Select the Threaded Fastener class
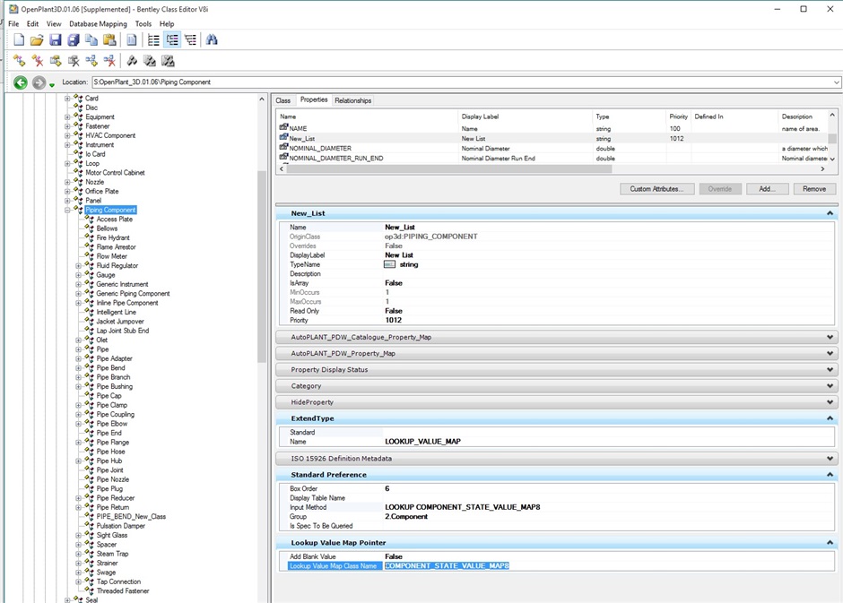Image resolution: width=843 pixels, height=603 pixels. pos(123,590)
